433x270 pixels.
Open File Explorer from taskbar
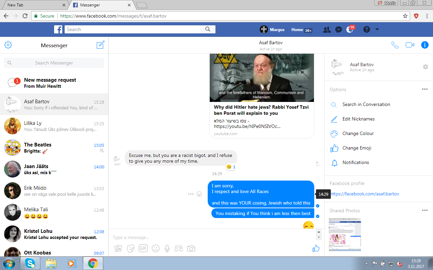click(51, 263)
